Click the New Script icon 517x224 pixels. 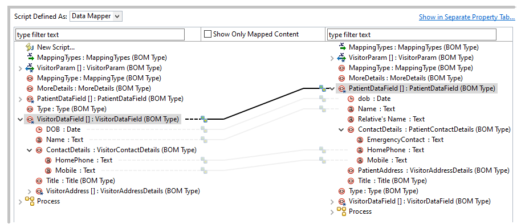[30, 47]
